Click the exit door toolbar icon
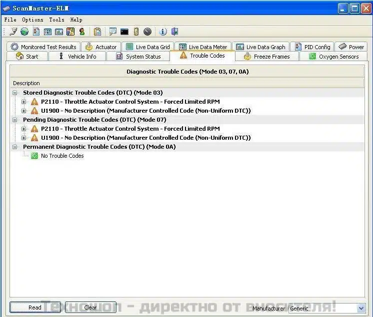This screenshot has width=373, height=317. [174, 32]
